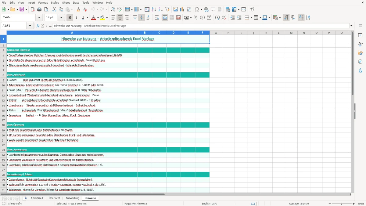Toggle Merge and Center Cells
Image resolution: width=366 pixels, height=206 pixels.
click(x=165, y=18)
